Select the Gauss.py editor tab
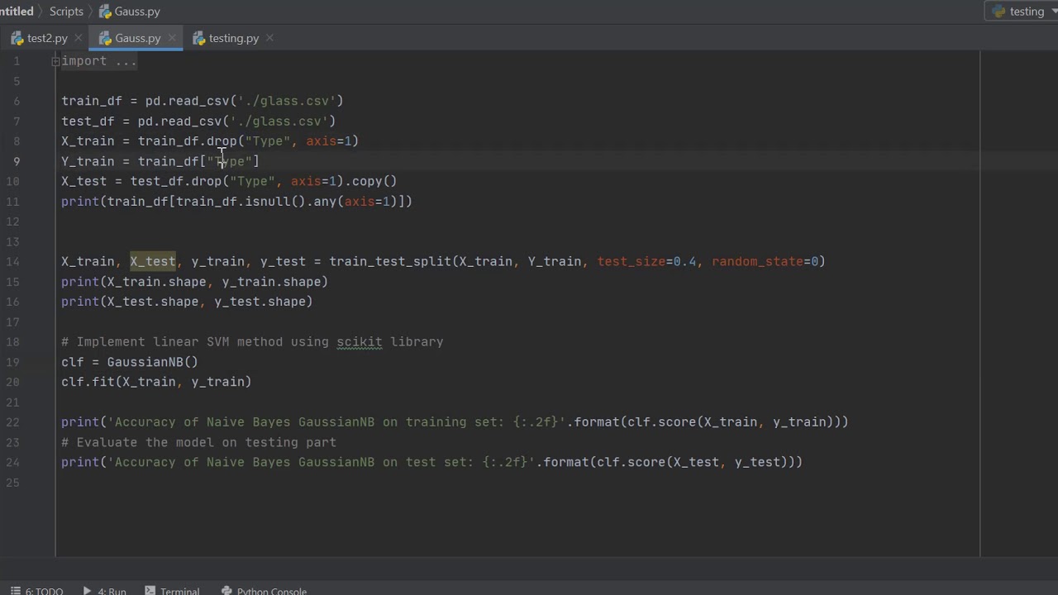1058x595 pixels. tap(136, 38)
